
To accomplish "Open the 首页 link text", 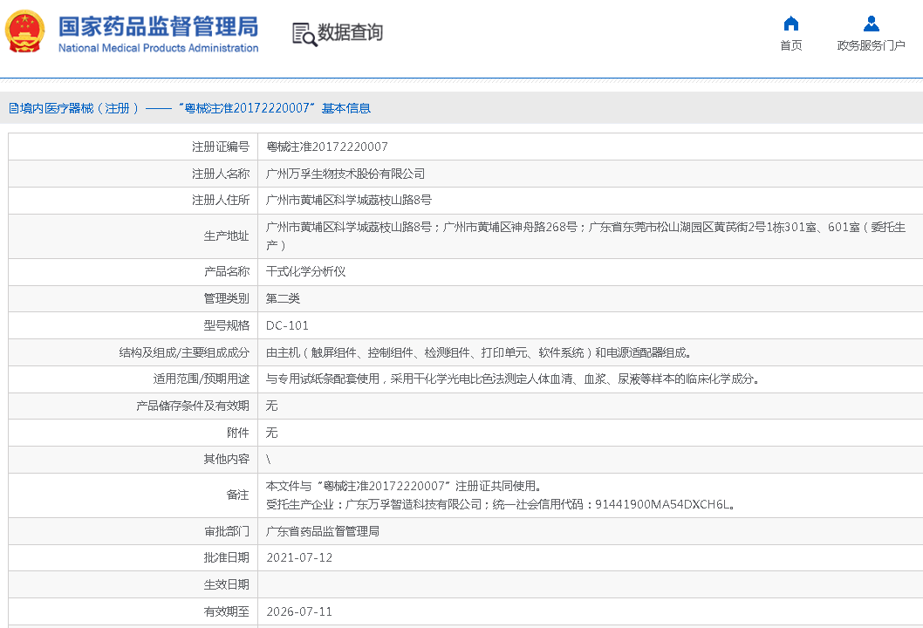I will pos(791,45).
